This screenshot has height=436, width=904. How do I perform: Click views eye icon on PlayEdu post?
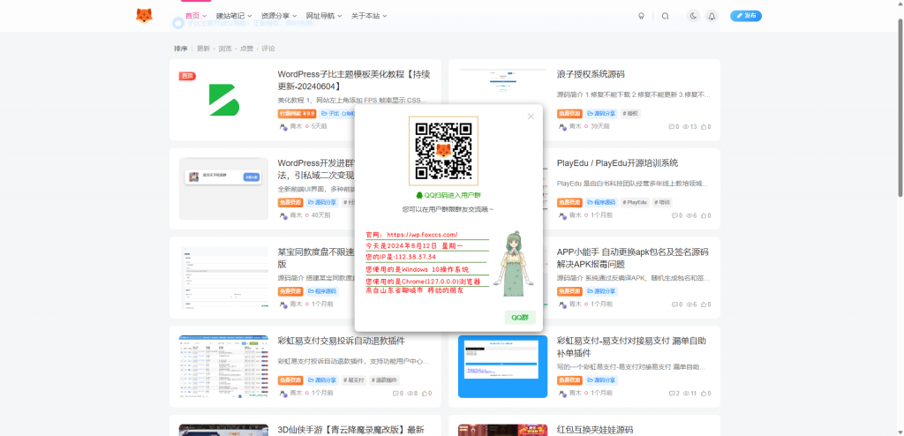tap(689, 215)
